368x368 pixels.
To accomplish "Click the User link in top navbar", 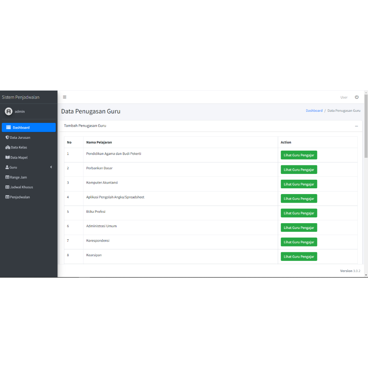I will [344, 97].
